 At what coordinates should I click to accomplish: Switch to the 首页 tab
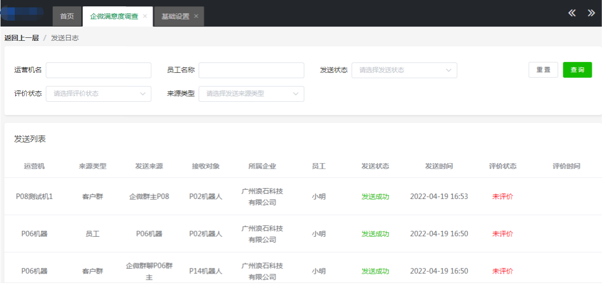(x=67, y=16)
